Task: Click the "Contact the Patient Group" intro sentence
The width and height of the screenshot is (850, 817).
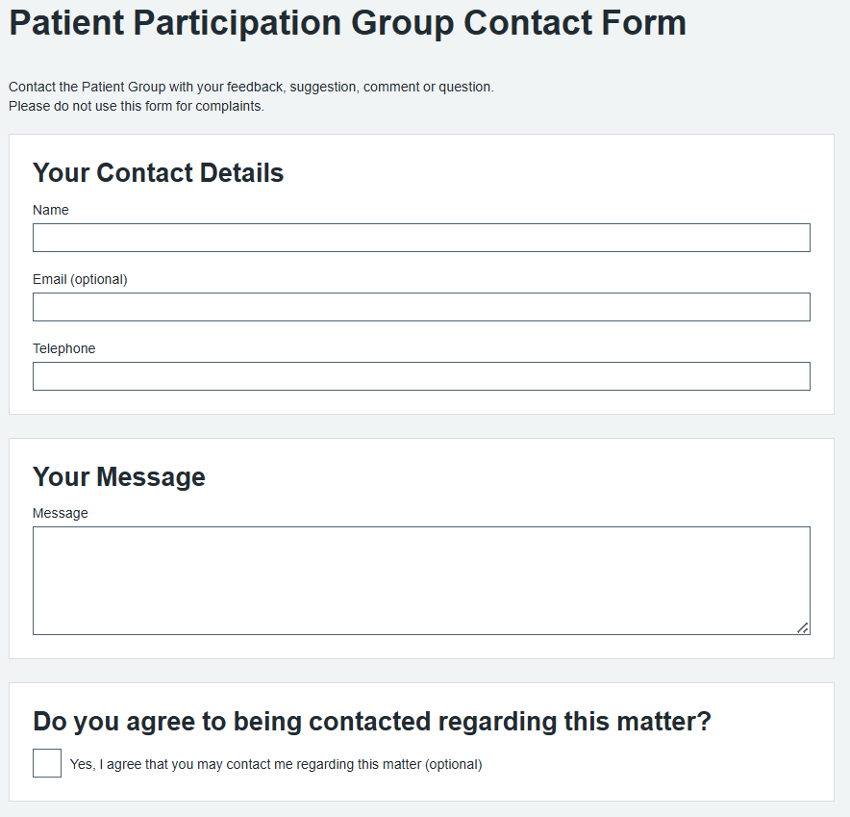Action: click(251, 87)
